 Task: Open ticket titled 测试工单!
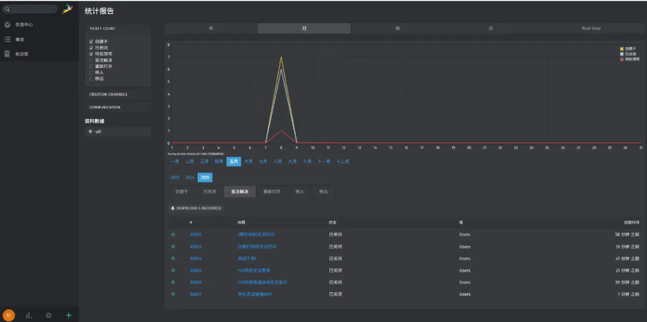coord(247,259)
